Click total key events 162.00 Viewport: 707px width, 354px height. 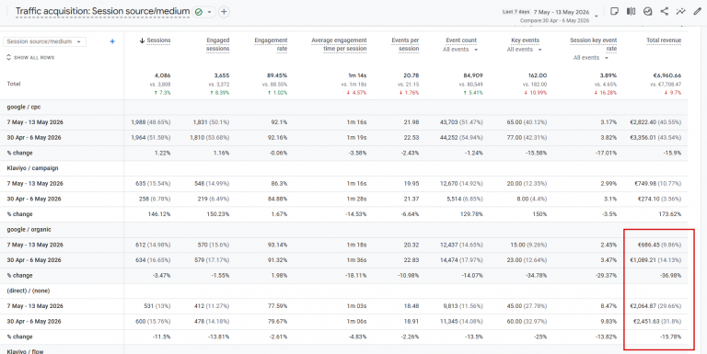(538, 75)
